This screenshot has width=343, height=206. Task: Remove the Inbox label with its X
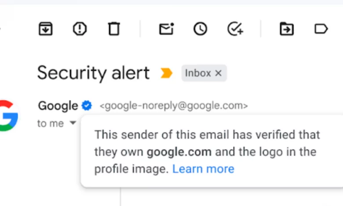pos(218,73)
